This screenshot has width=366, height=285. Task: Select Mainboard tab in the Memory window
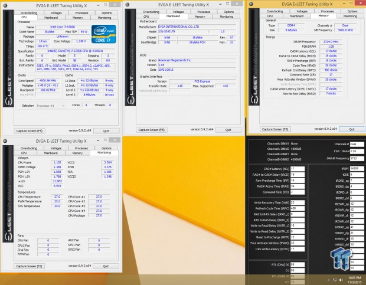[x=297, y=16]
